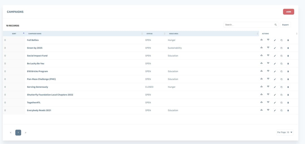Copy the Everybody Reads 2021 campaign
The image size is (305, 144).
282,110
